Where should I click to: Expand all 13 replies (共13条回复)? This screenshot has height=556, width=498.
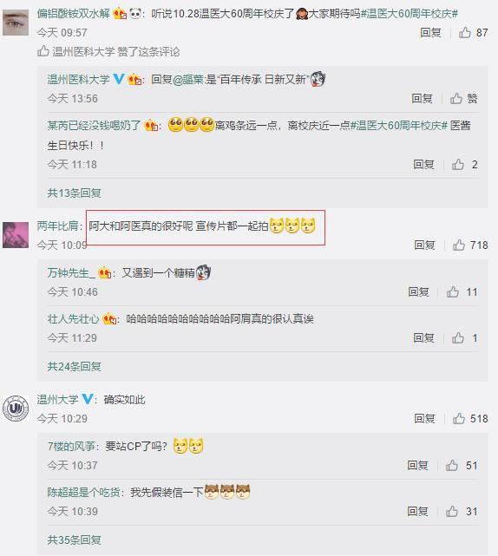click(x=74, y=193)
